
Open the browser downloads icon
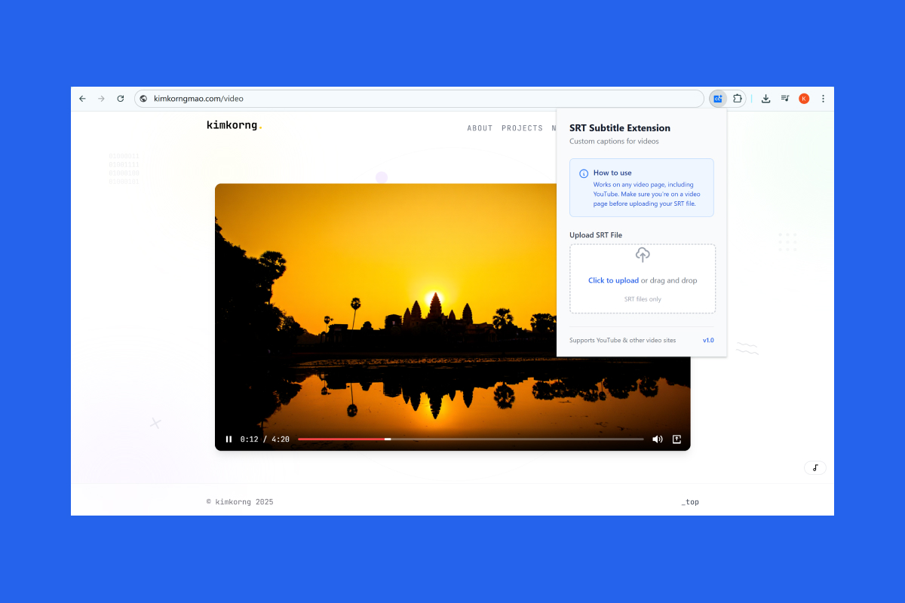(x=765, y=99)
